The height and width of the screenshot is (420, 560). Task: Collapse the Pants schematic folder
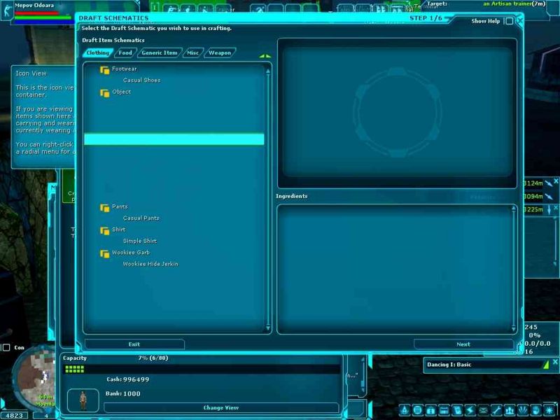tap(104, 207)
